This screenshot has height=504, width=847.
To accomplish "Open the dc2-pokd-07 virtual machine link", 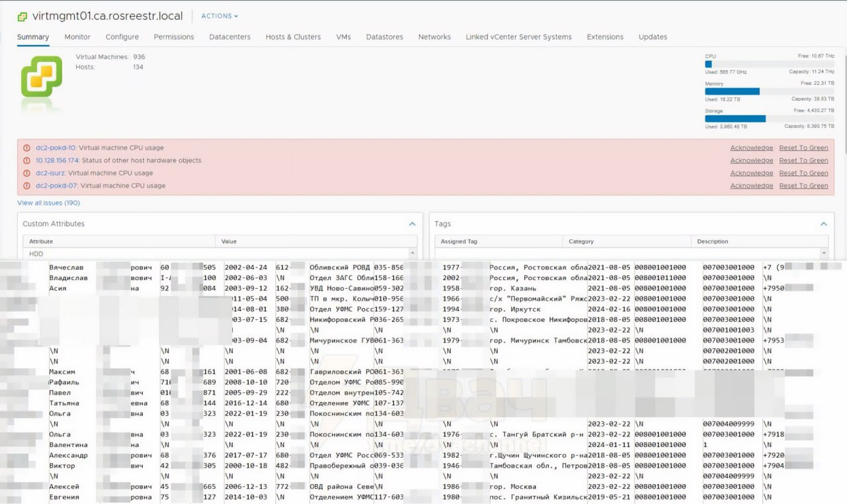I will coord(56,186).
